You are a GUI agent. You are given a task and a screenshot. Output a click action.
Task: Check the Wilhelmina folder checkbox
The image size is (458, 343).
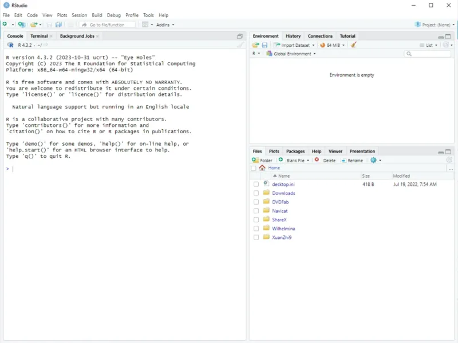click(x=256, y=228)
